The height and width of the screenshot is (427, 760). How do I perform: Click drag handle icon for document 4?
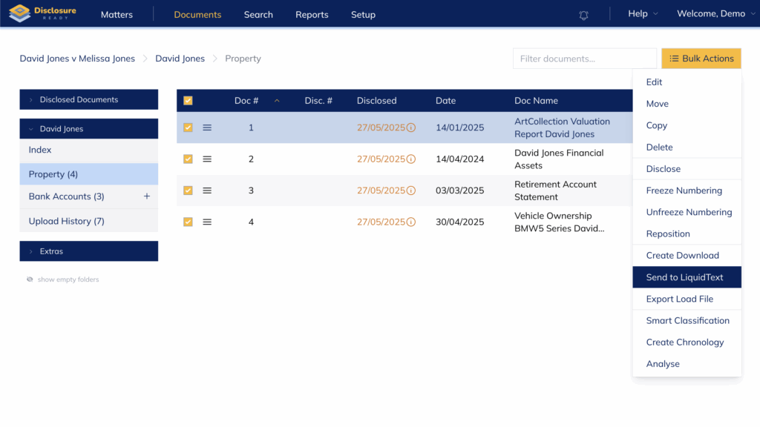[207, 222]
